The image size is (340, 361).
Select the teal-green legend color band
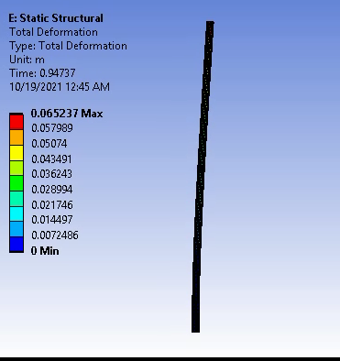[16, 199]
